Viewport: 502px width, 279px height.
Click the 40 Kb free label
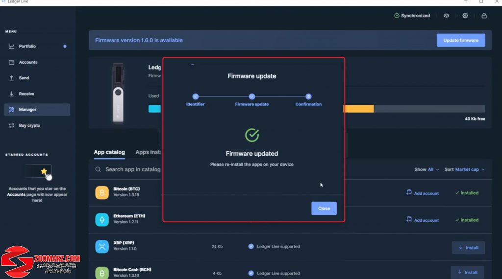[475, 119]
